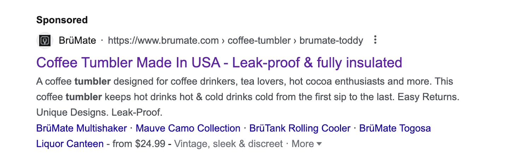The width and height of the screenshot is (507, 158).
Task: Click the BrüMate site name
Action: coord(78,41)
